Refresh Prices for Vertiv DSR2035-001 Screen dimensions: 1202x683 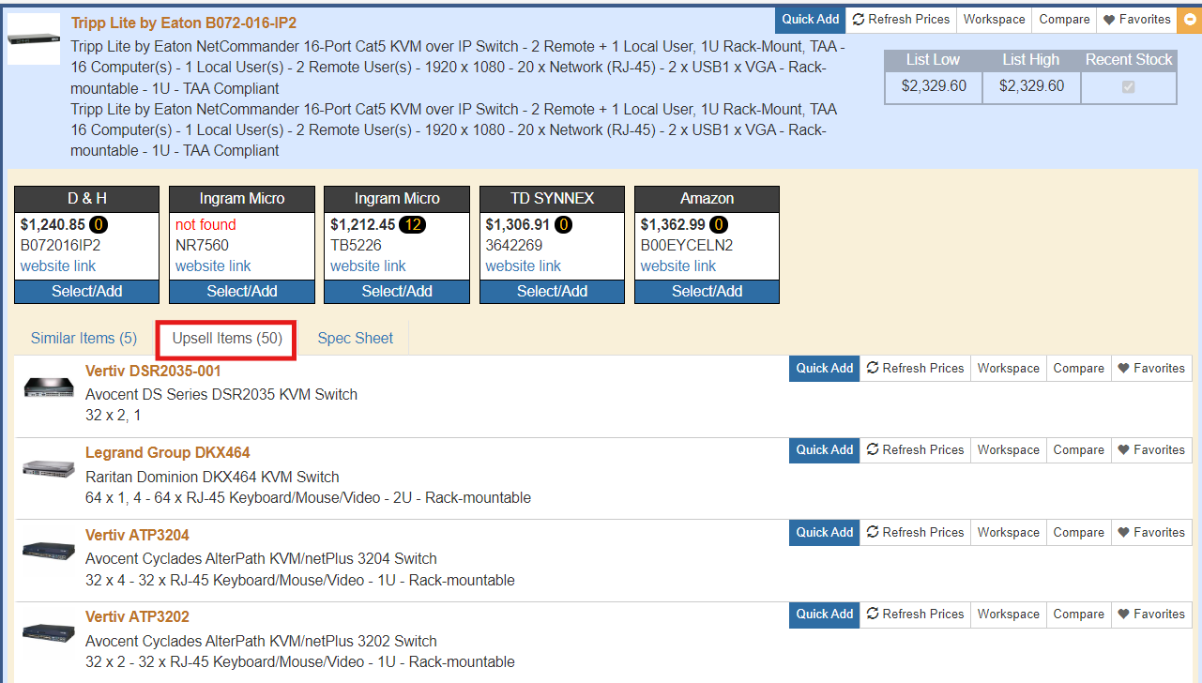tap(915, 369)
